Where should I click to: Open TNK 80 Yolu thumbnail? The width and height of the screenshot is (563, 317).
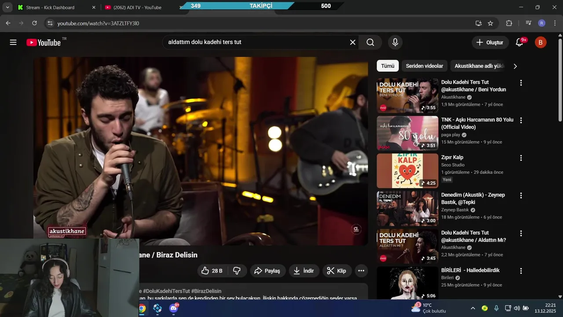pyautogui.click(x=407, y=133)
